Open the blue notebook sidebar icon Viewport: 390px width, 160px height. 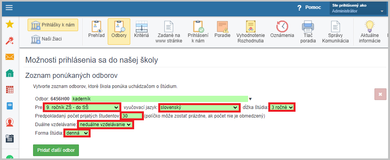[10, 106]
